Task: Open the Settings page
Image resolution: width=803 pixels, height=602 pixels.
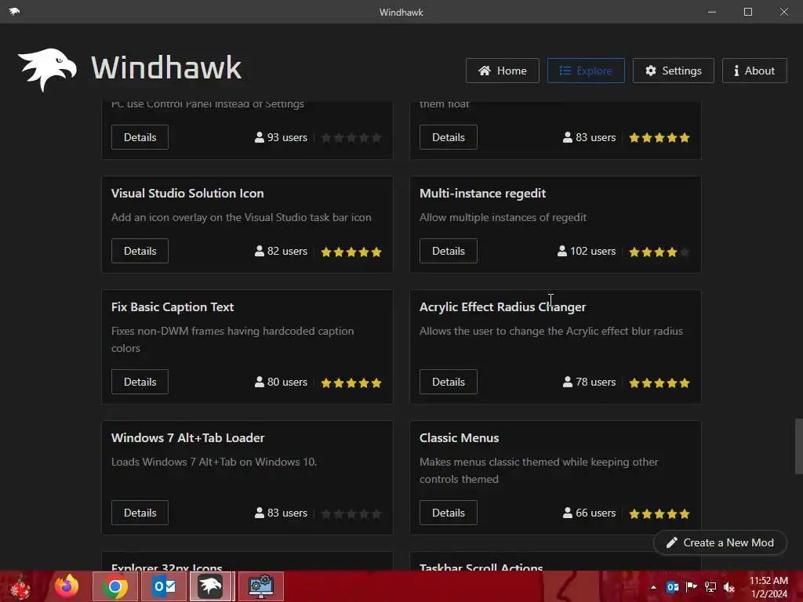Action: 674,71
